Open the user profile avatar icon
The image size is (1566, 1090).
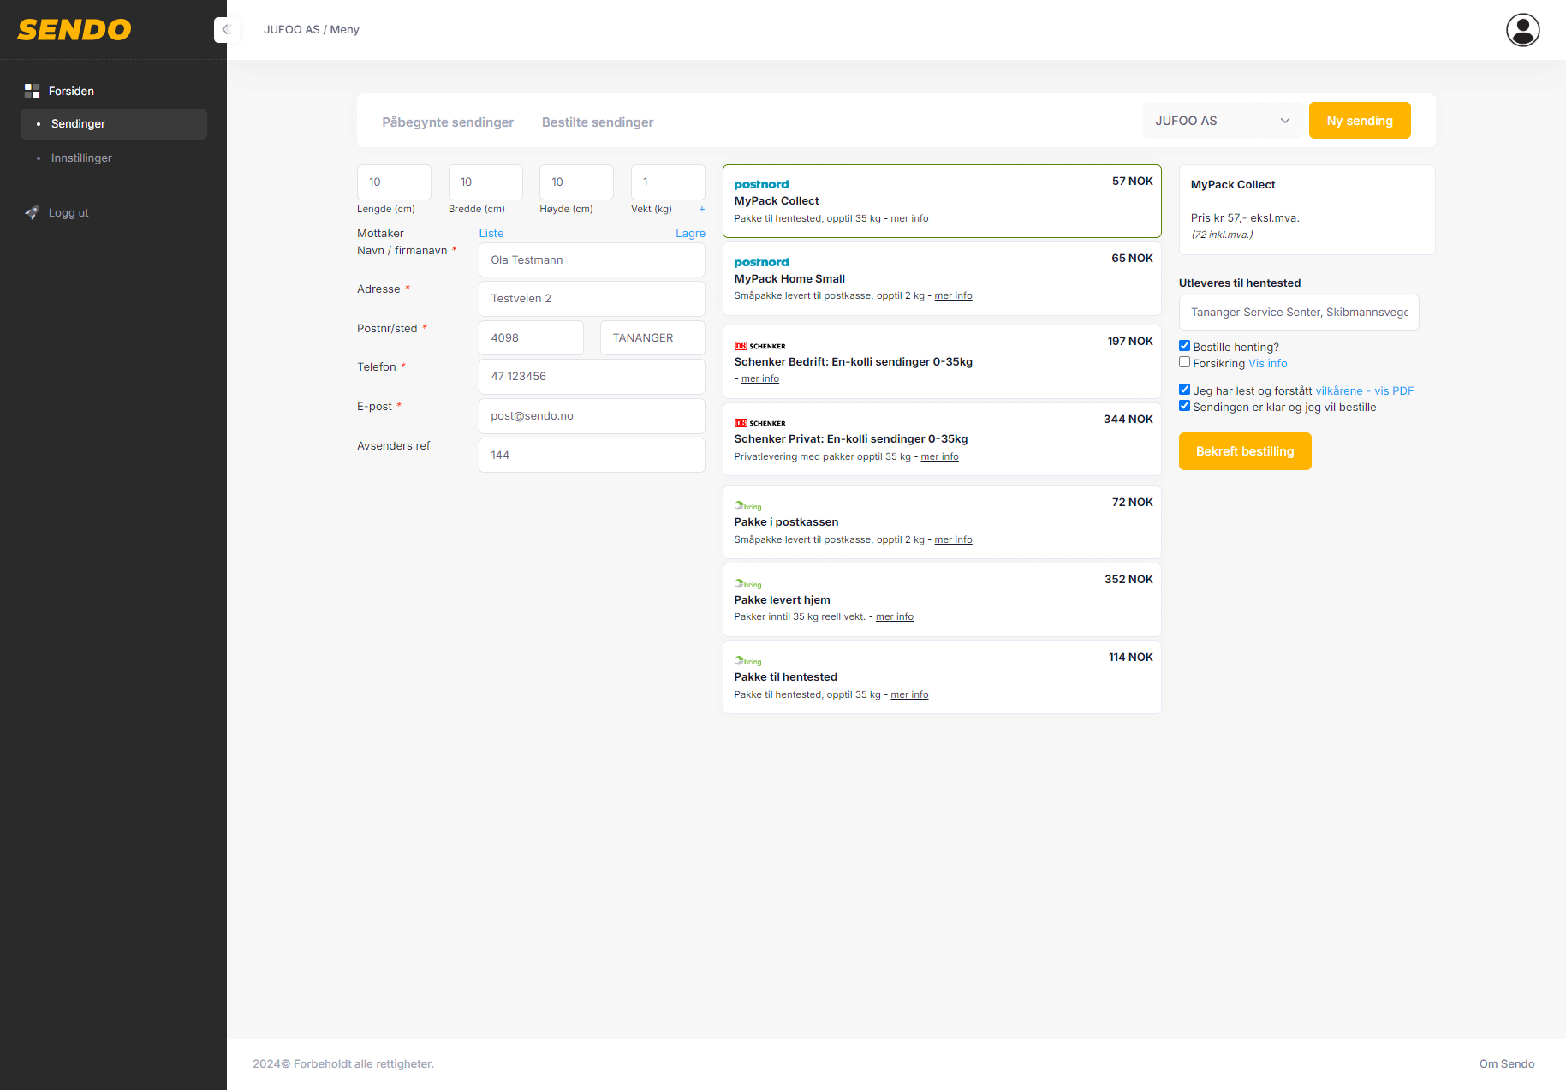click(x=1522, y=30)
